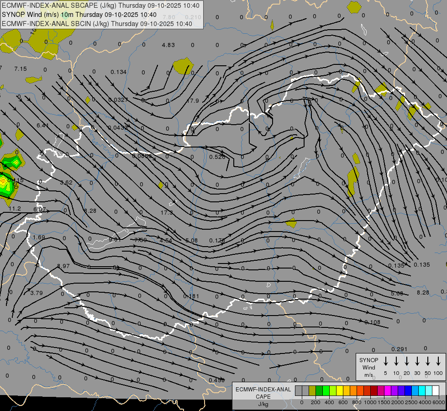Click the 17.3 value on the map

pyautogui.click(x=167, y=212)
